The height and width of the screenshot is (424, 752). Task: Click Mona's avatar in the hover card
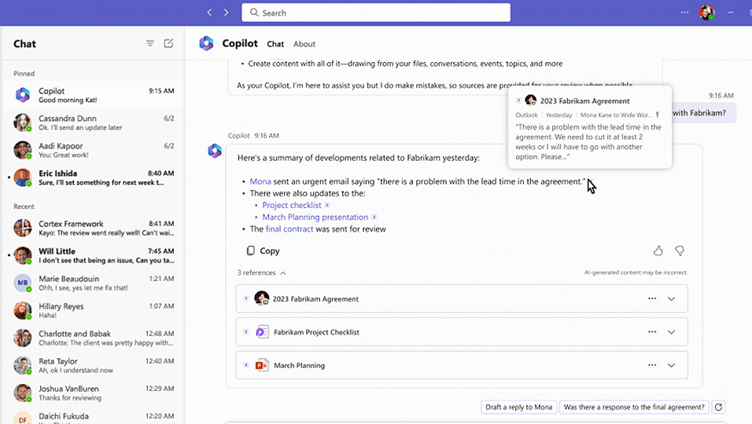coord(530,100)
